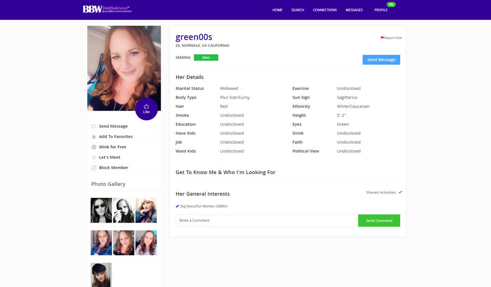This screenshot has width=491, height=287.
Task: Open the Profile menu with 0% badge
Action: [381, 10]
